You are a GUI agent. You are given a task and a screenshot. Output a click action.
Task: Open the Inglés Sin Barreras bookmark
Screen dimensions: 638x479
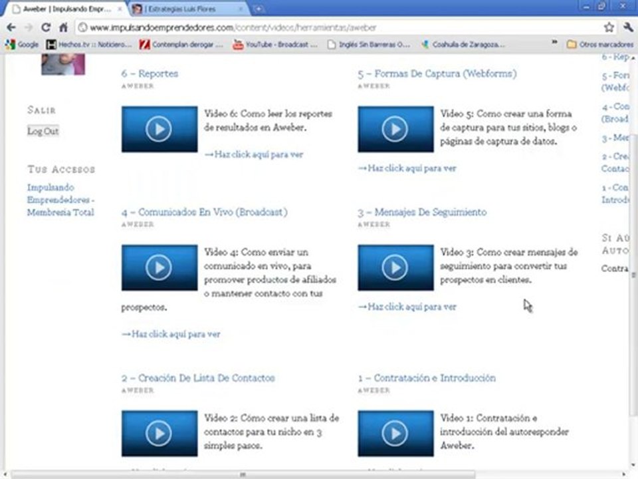point(369,45)
